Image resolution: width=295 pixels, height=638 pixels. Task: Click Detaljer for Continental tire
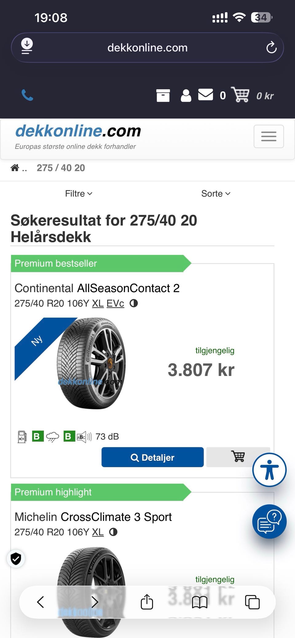click(x=152, y=457)
